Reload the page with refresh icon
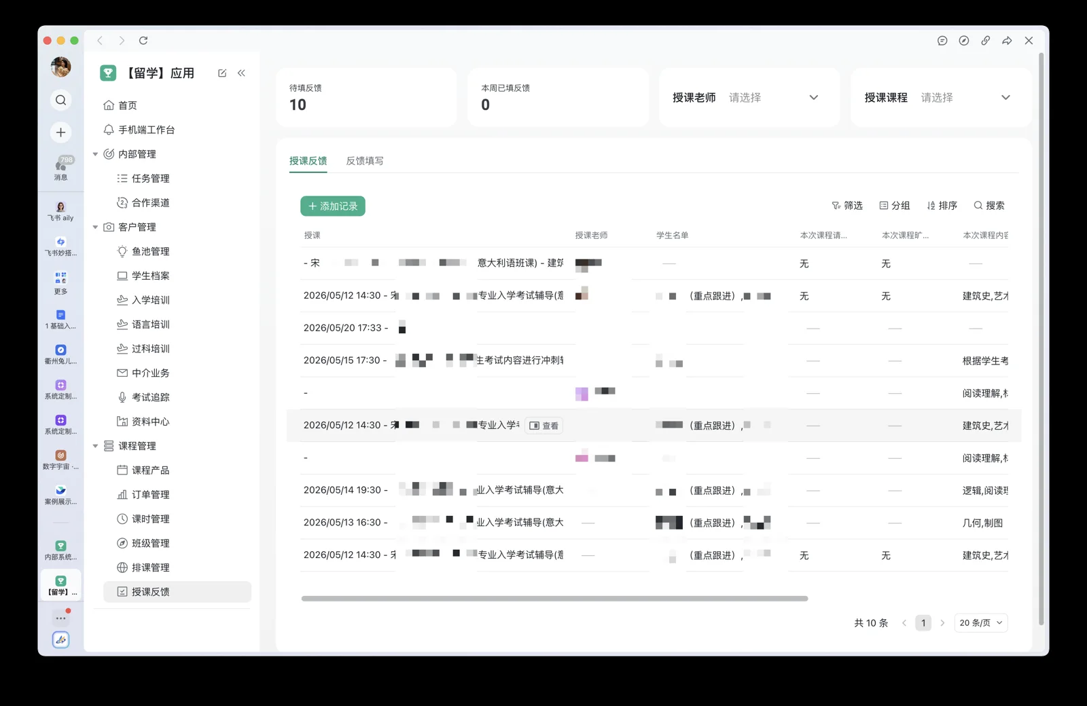Image resolution: width=1087 pixels, height=706 pixels. point(143,41)
